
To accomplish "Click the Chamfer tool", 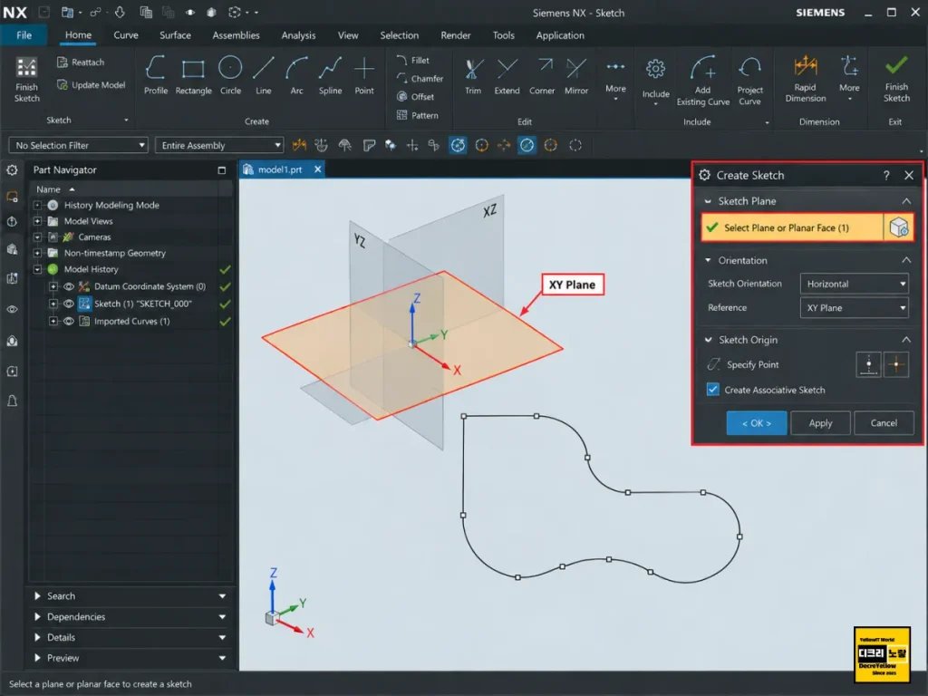I will point(420,79).
